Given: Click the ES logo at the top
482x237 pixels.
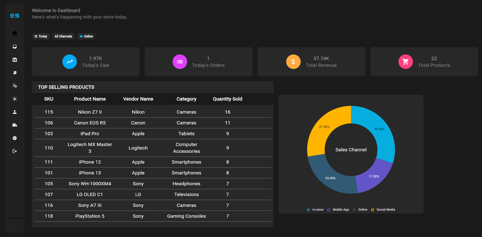Looking at the screenshot, I should pyautogui.click(x=14, y=15).
